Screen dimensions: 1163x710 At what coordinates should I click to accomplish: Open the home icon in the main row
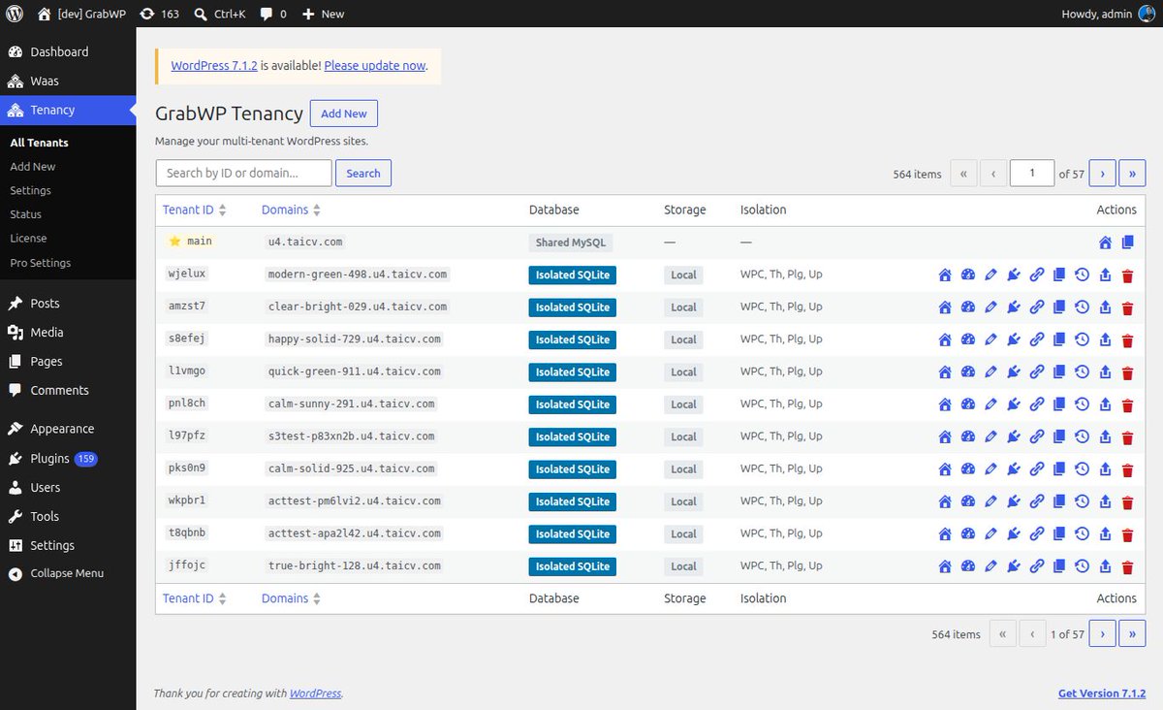coord(1105,242)
